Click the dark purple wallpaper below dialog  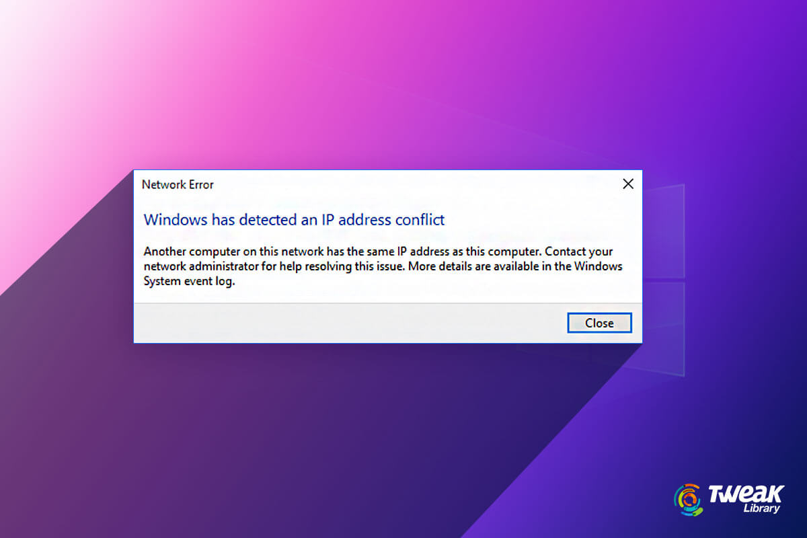(303, 437)
